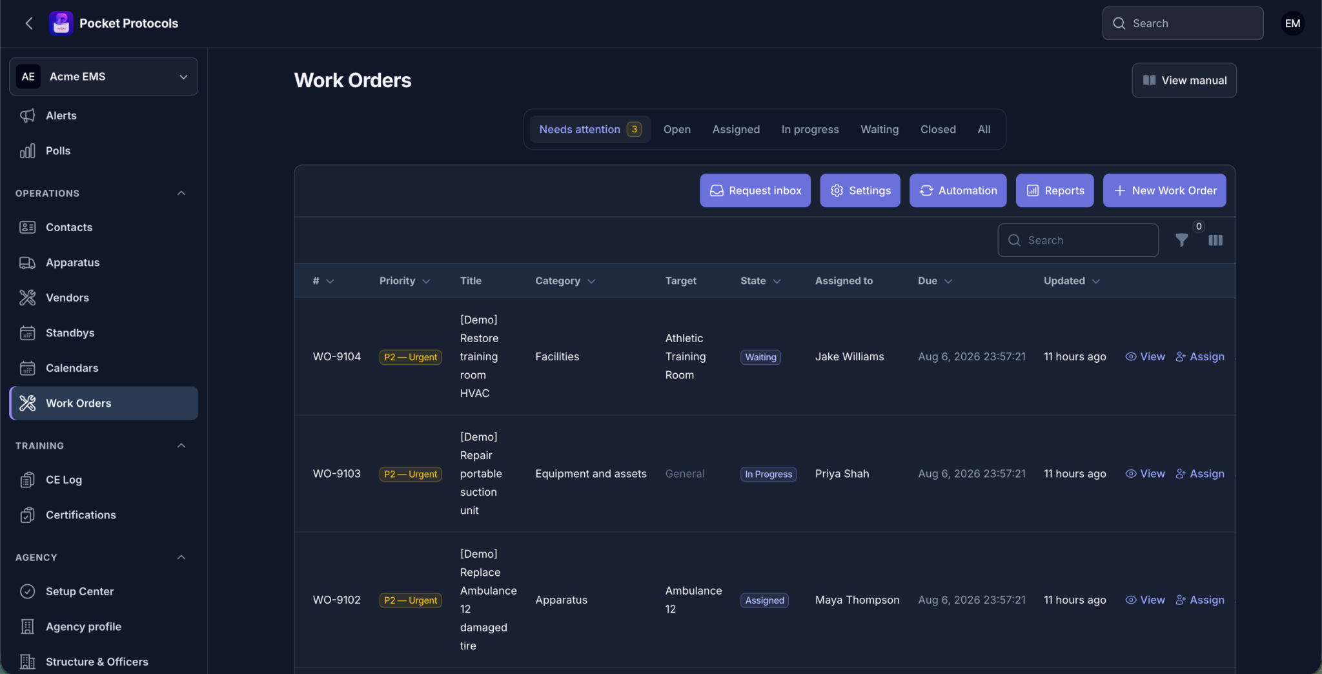Screen dimensions: 1322x674
Task: Click the Structure & Officers building icon
Action: 27,662
